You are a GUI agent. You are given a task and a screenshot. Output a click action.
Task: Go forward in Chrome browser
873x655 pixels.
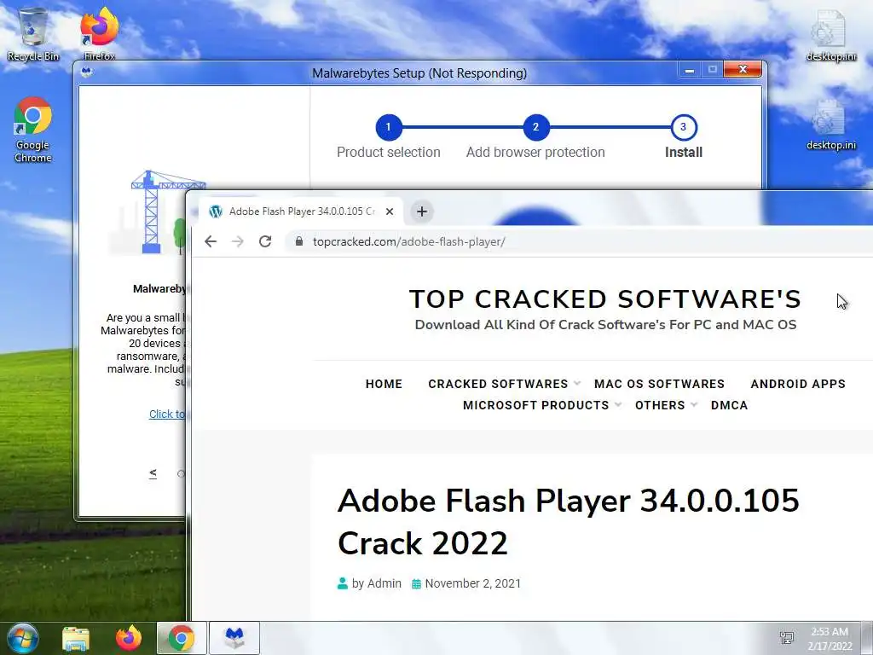(238, 241)
